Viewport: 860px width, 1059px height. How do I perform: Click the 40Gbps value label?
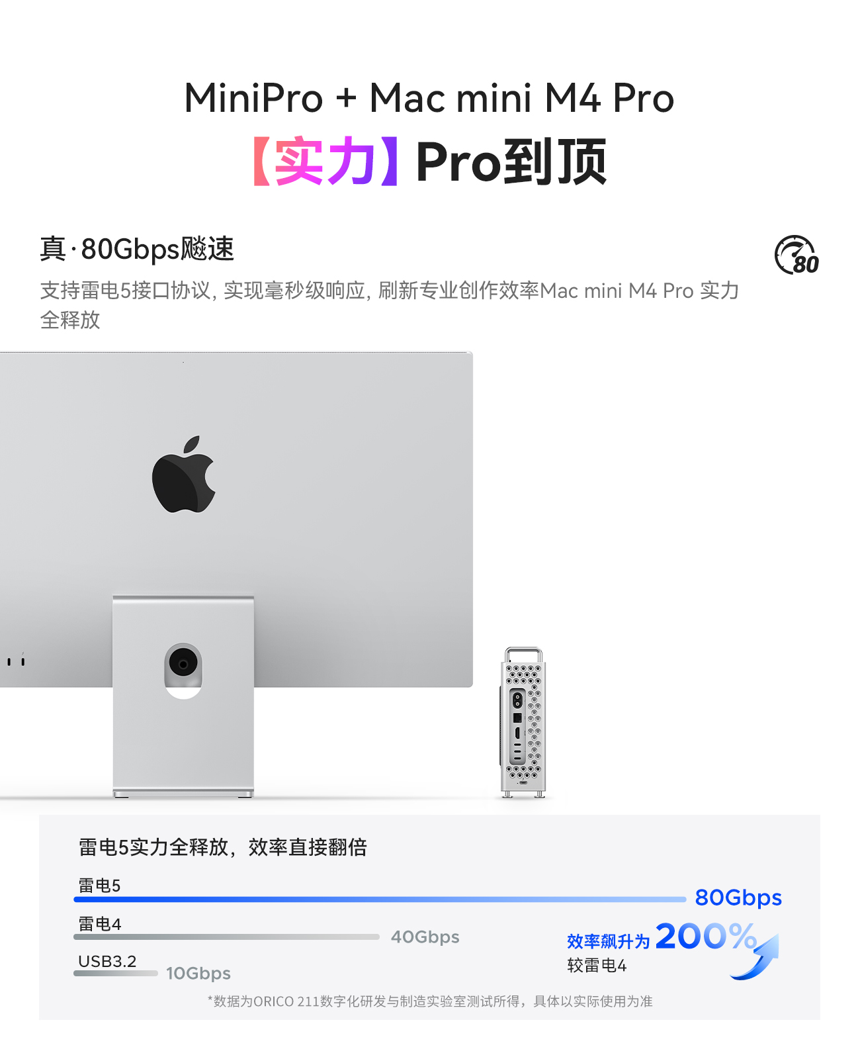pyautogui.click(x=425, y=937)
